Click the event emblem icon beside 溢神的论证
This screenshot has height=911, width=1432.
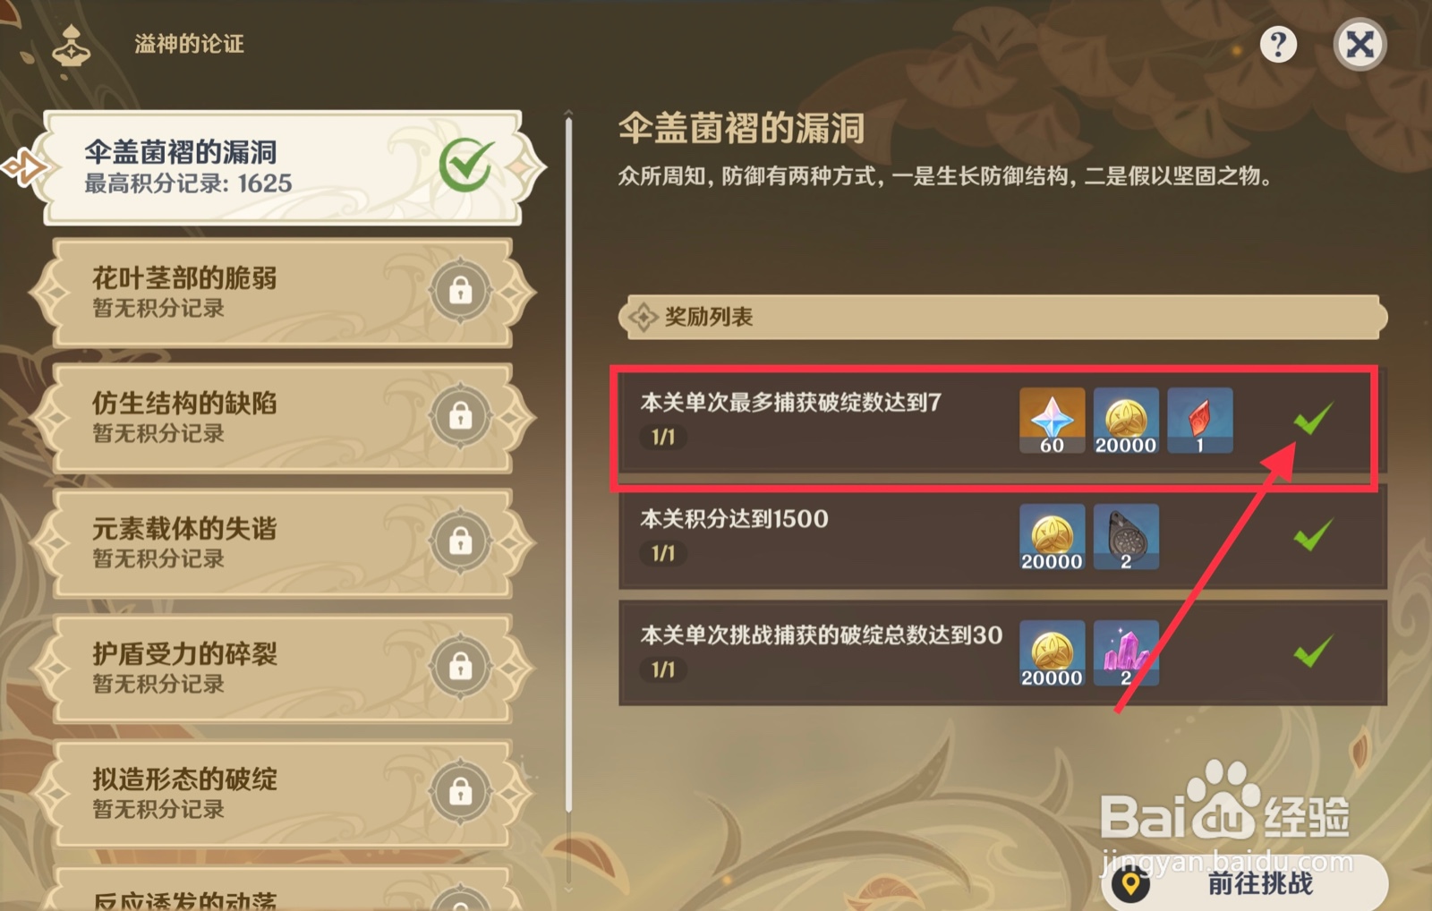point(71,46)
